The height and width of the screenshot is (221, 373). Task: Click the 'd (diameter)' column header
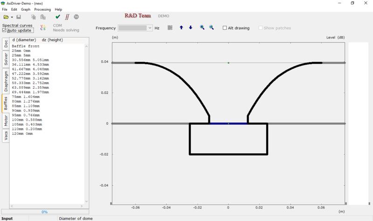pos(24,40)
